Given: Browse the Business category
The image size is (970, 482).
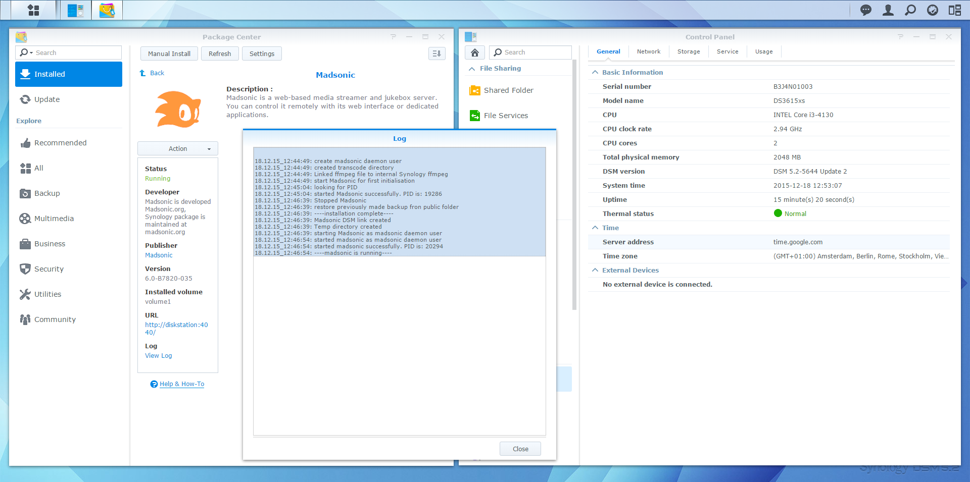Looking at the screenshot, I should click(69, 244).
